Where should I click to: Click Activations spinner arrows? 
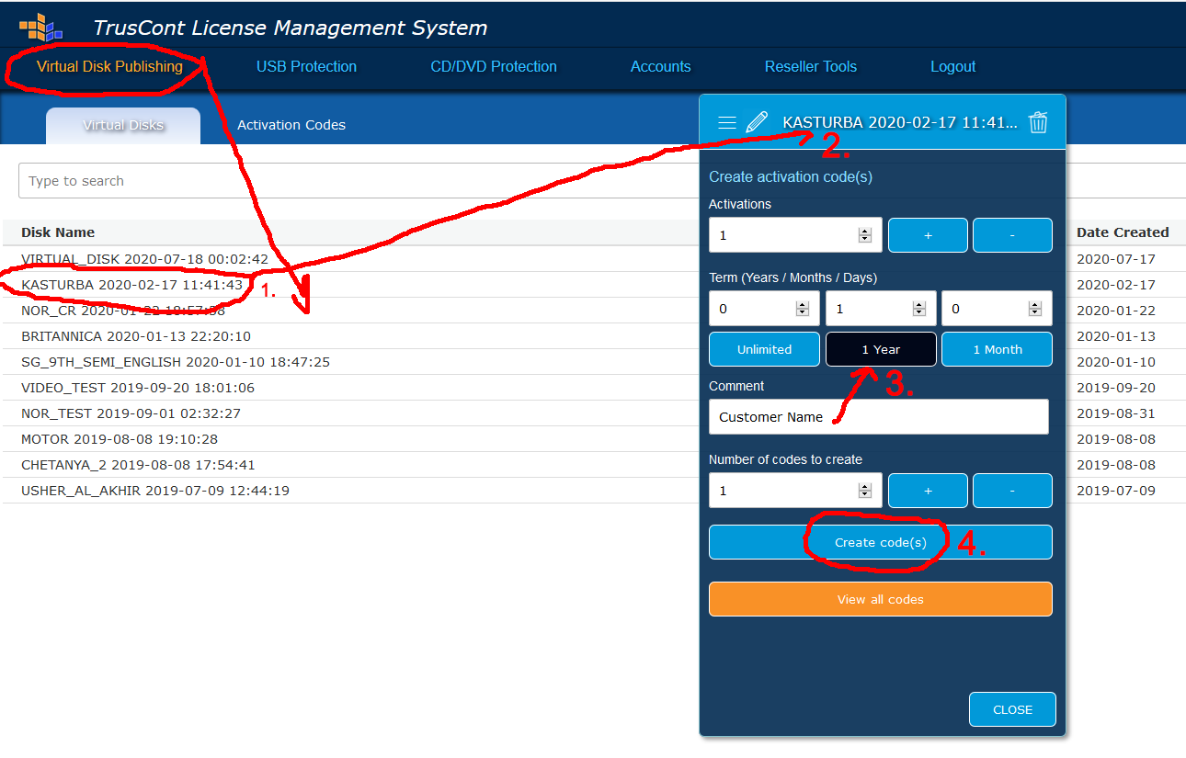864,235
